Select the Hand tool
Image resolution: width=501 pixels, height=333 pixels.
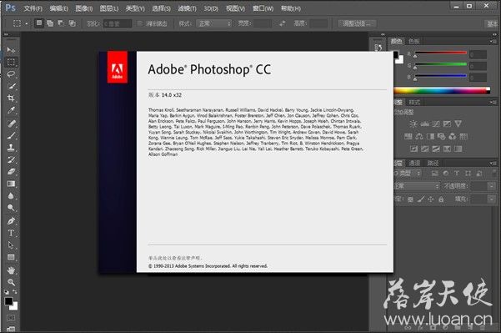pyautogui.click(x=11, y=270)
